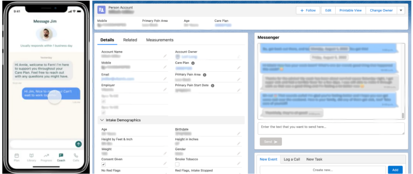Collapse the Intake Demographics section

102,120
